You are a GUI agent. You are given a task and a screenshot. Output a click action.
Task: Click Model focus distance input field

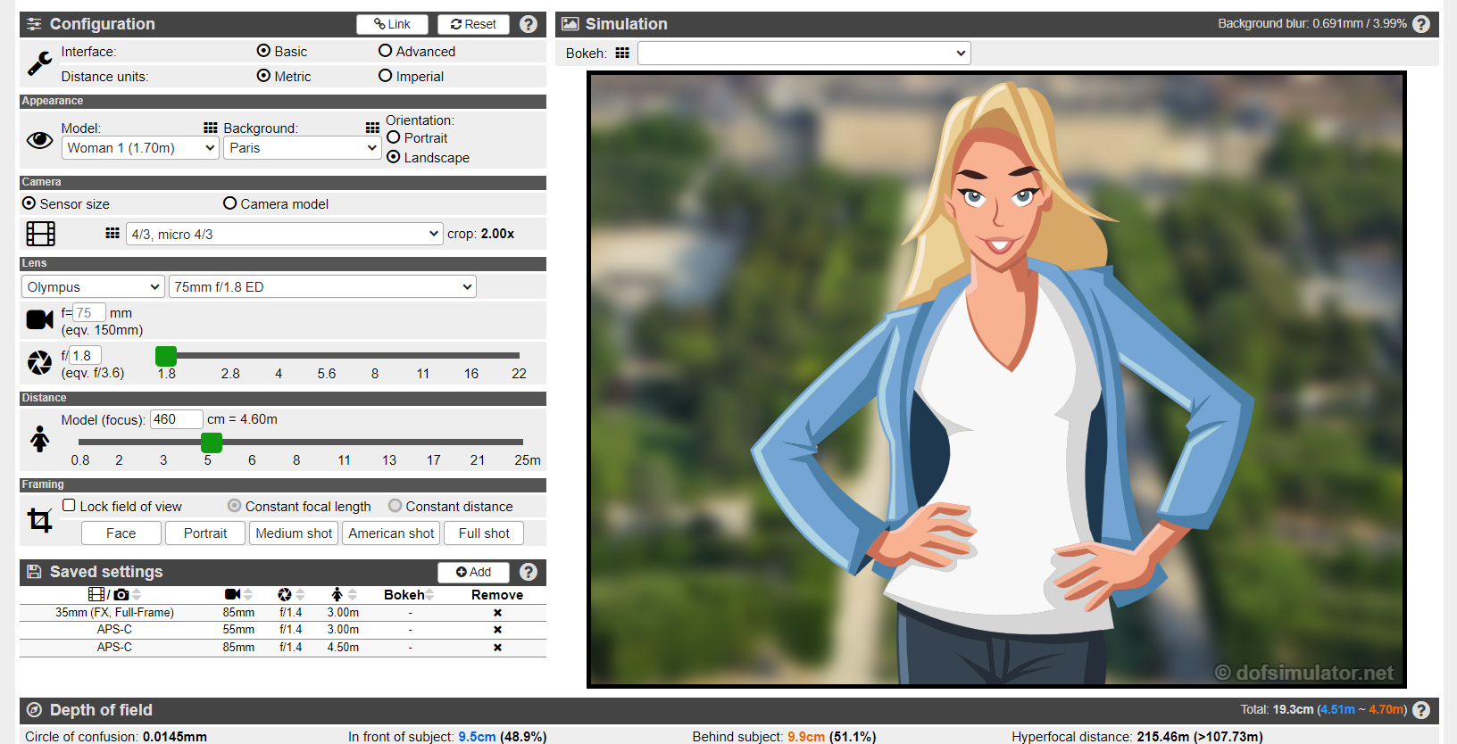coord(177,419)
